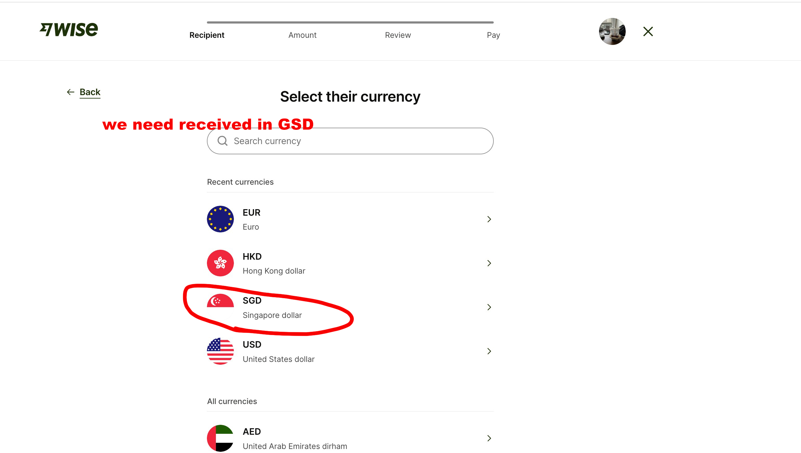Open the USD row chevron

489,351
